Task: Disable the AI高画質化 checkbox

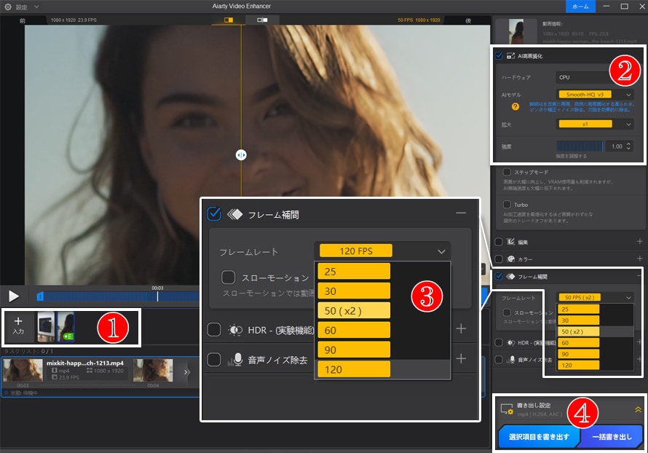Action: tap(499, 56)
